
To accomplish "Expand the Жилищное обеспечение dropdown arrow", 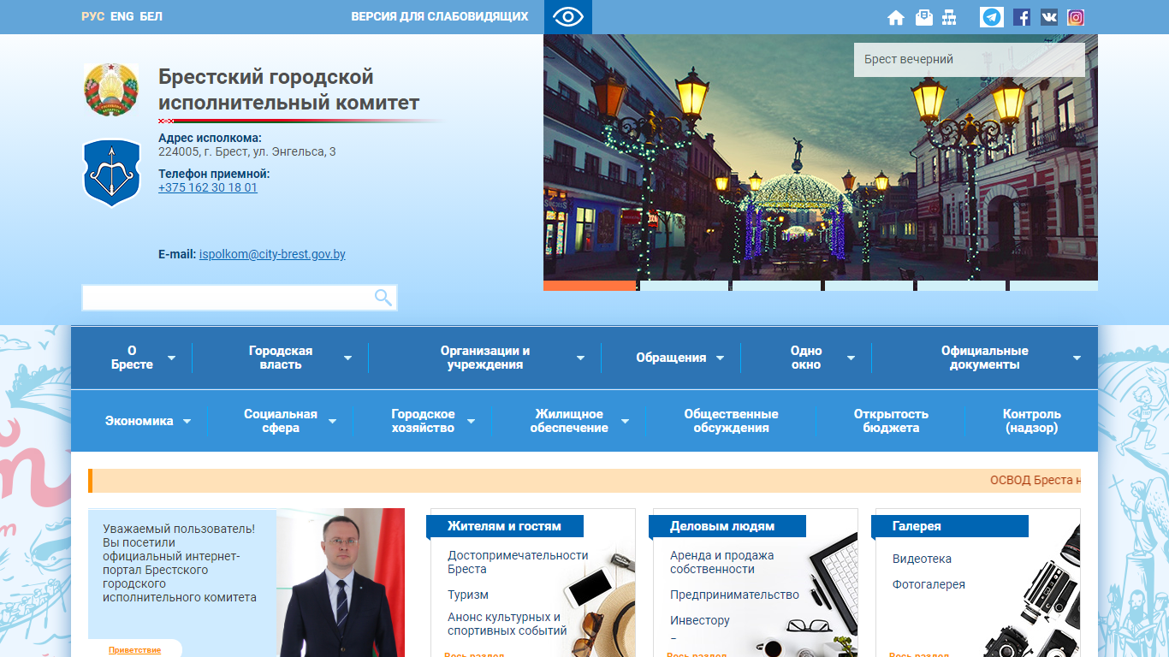I will [625, 422].
